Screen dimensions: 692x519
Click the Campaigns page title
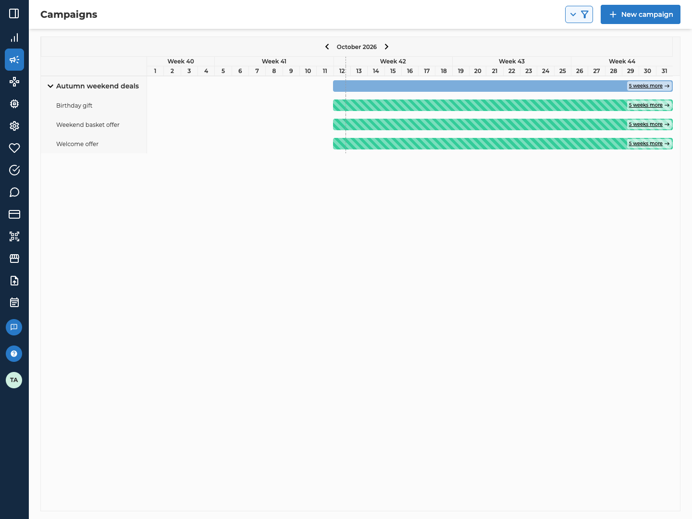(69, 14)
